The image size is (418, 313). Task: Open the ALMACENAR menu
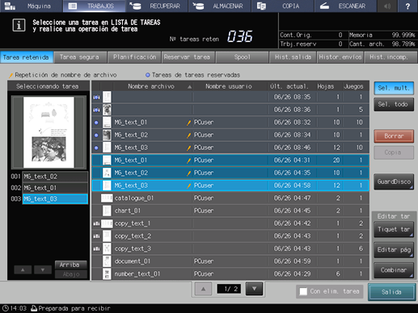(219, 6)
